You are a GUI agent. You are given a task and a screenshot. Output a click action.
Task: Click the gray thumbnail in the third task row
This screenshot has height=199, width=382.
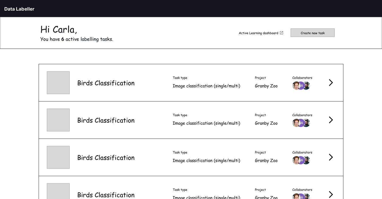(58, 157)
